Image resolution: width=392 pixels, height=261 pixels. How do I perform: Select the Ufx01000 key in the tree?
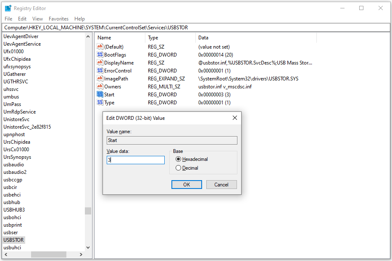click(x=13, y=52)
